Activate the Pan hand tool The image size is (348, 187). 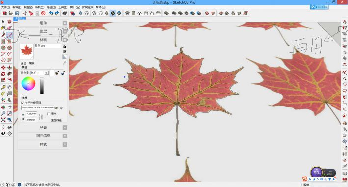[x=9, y=107]
